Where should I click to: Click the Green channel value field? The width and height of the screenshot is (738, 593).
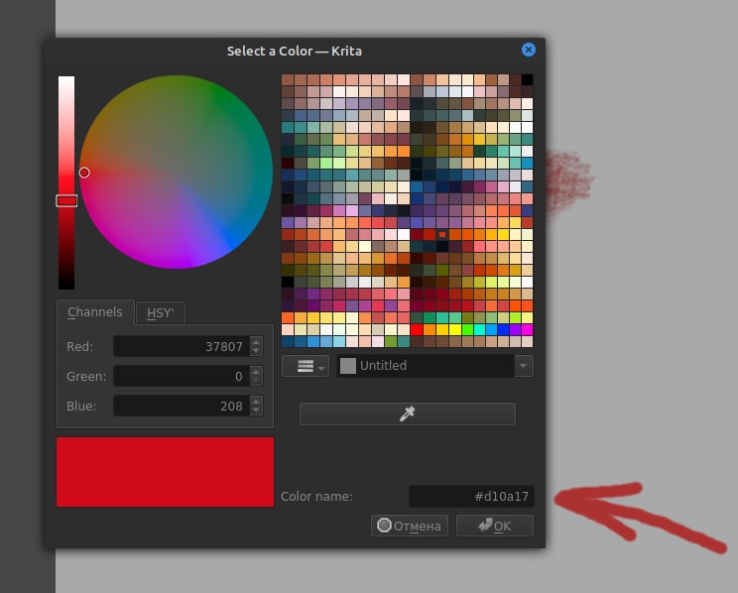coord(182,376)
